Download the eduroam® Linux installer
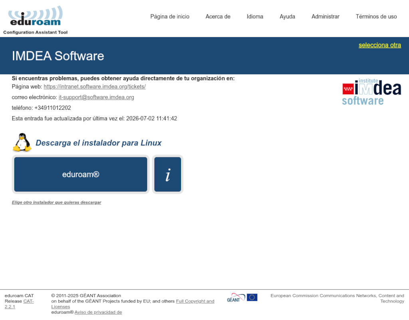The width and height of the screenshot is (409, 320). coord(81,174)
